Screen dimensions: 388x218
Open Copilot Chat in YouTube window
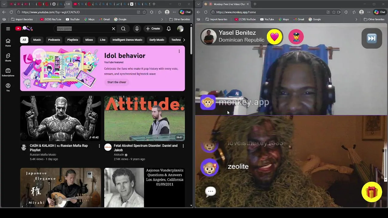pos(185,12)
